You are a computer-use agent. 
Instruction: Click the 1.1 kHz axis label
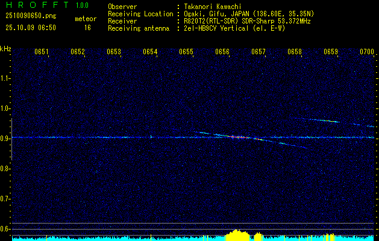point(5,78)
